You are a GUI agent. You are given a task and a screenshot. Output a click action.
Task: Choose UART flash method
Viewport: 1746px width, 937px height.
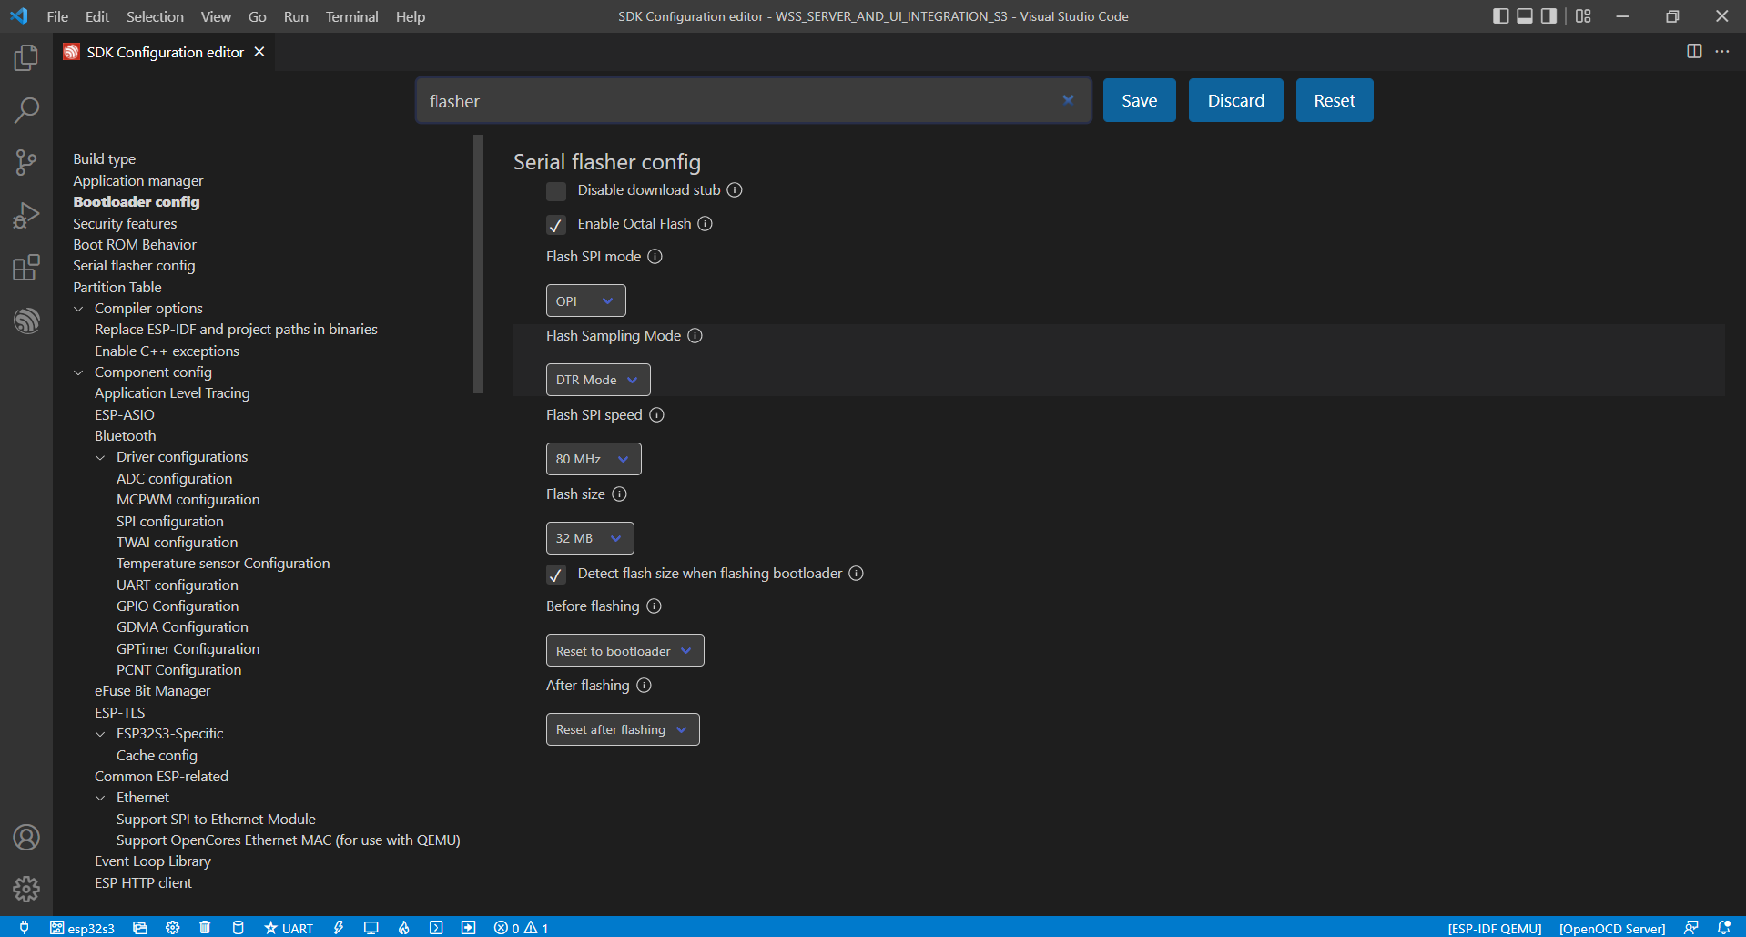[289, 927]
